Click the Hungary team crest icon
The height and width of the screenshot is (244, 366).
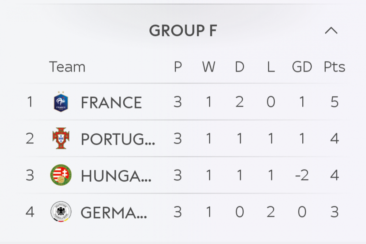(x=61, y=175)
